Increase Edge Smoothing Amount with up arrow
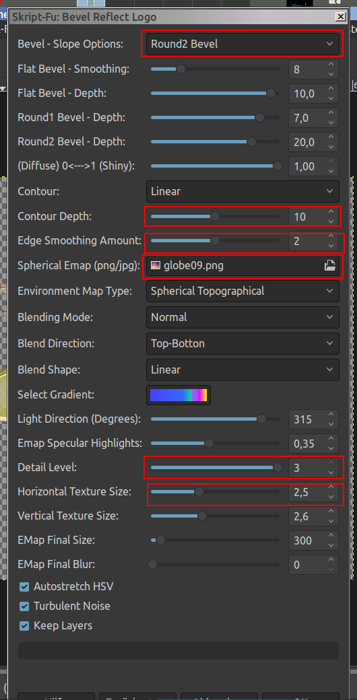This screenshot has height=700, width=357. pyautogui.click(x=331, y=236)
